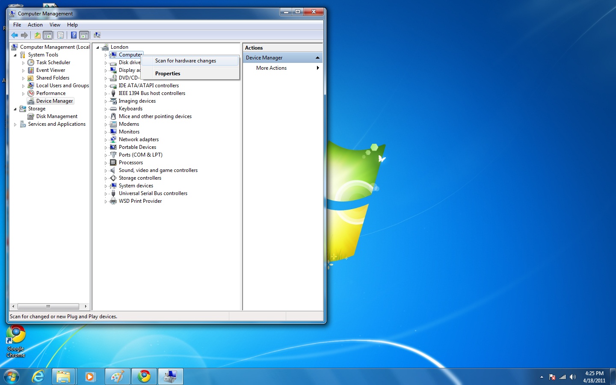Open the Help menu
The width and height of the screenshot is (616, 385).
click(72, 25)
